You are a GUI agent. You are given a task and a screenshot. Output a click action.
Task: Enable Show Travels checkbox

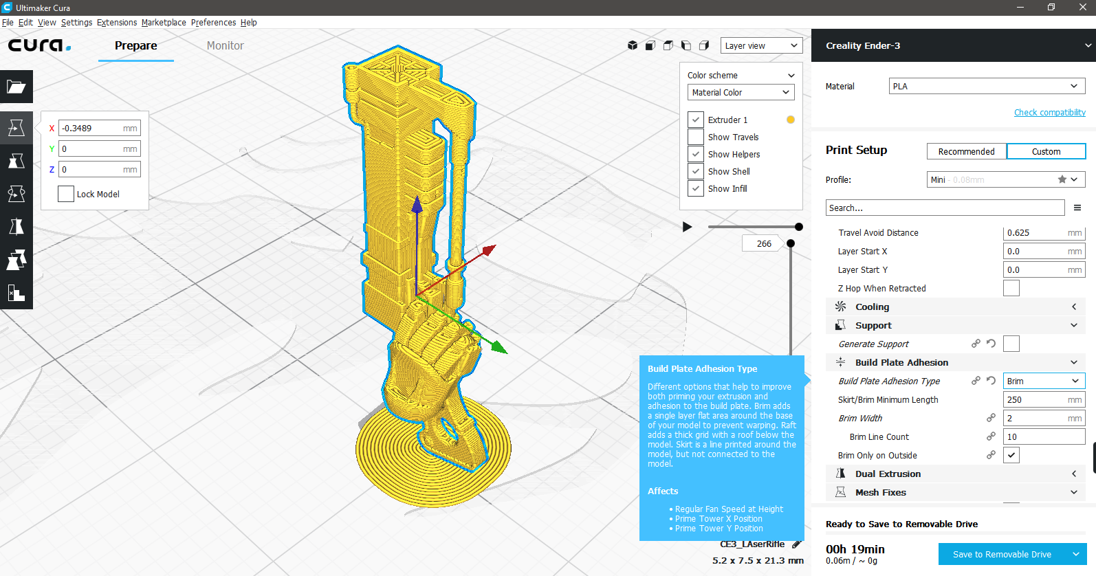coord(696,137)
